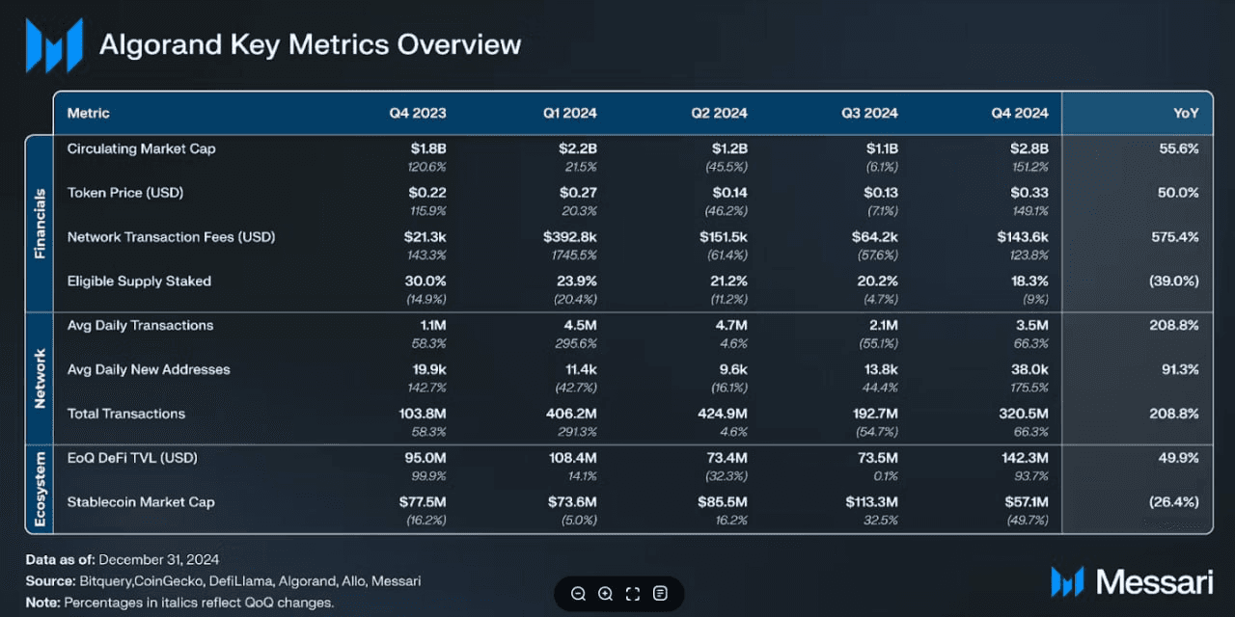
Task: Click the '$392.8k' transaction fees value
Action: [x=569, y=237]
